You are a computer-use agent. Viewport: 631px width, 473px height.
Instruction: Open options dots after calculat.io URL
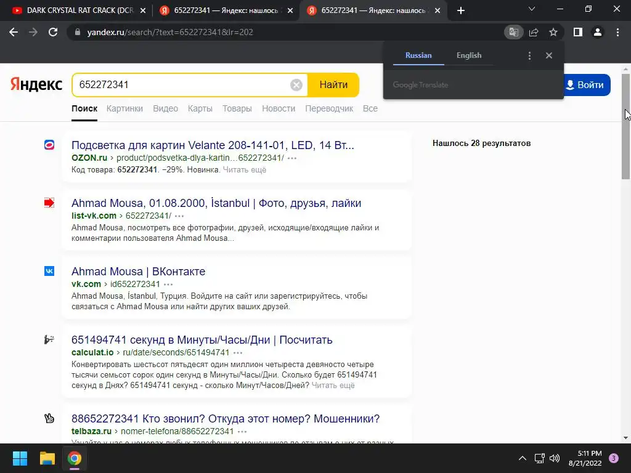pyautogui.click(x=238, y=353)
